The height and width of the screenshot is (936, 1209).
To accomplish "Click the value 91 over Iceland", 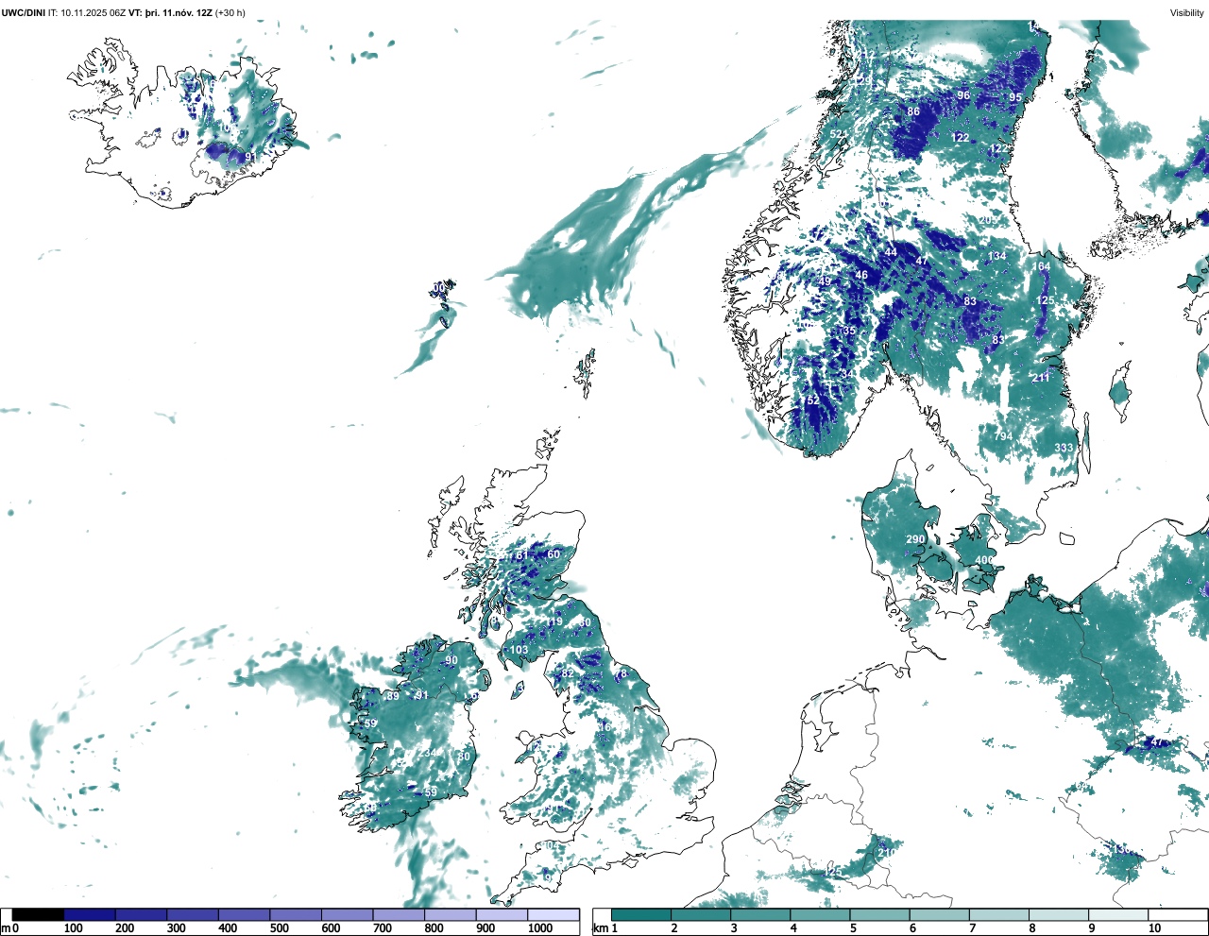I will 250,158.
